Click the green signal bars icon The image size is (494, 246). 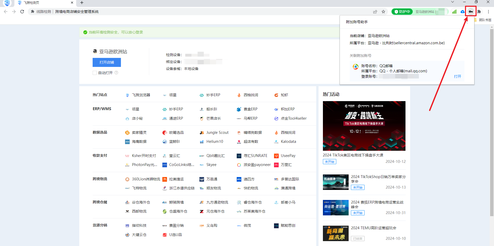[454, 12]
